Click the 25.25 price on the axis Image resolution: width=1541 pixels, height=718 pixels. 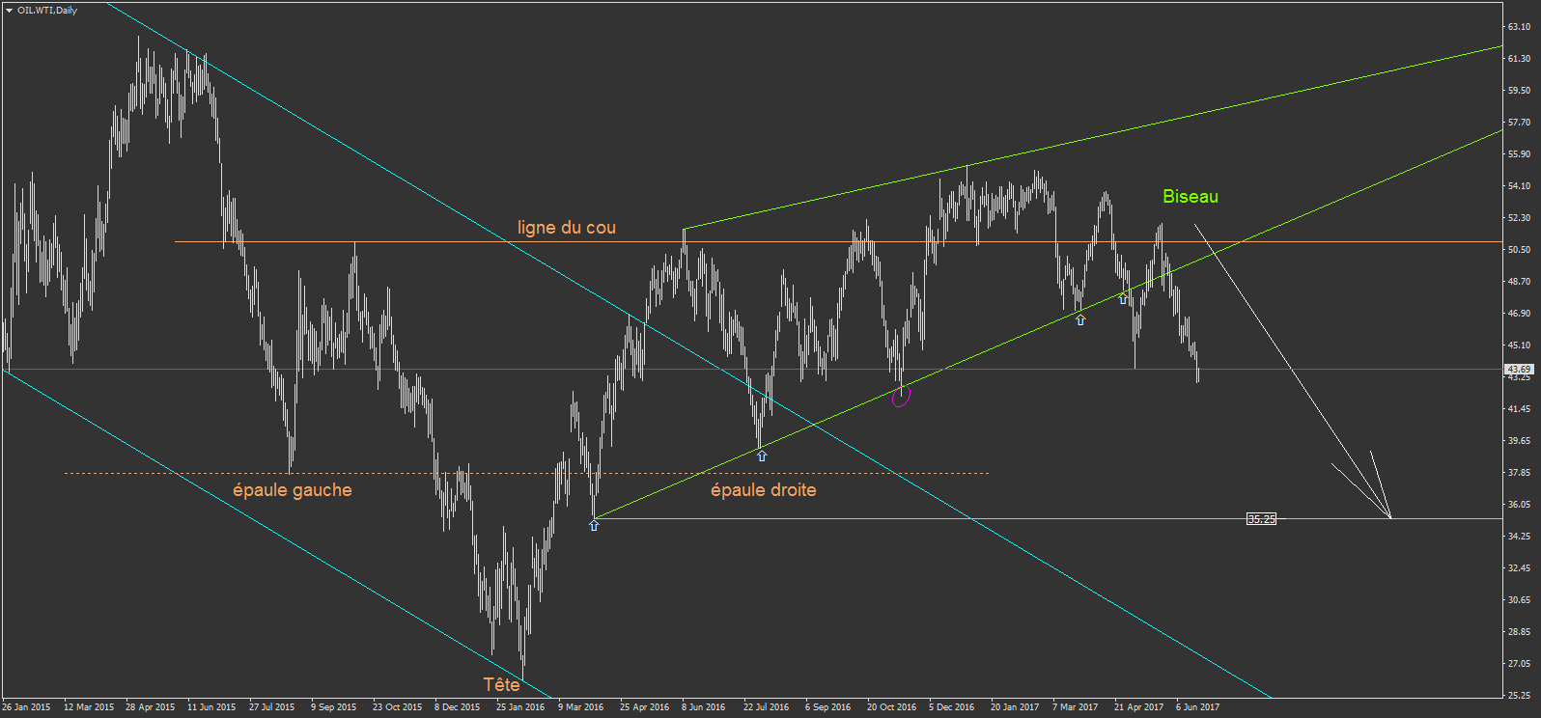(x=1519, y=696)
